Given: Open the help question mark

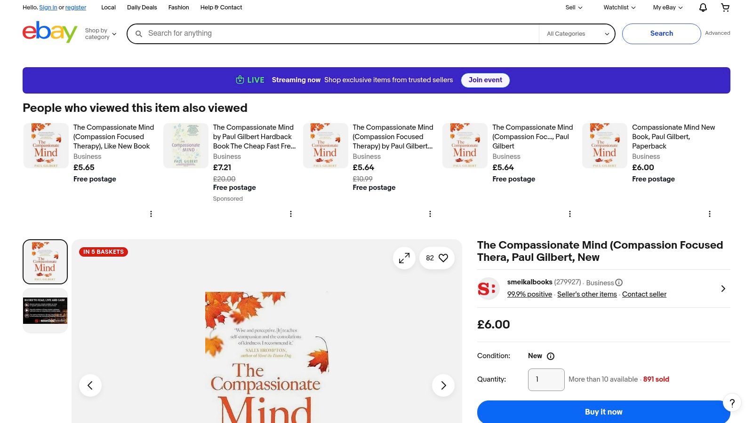Looking at the screenshot, I should [x=732, y=403].
